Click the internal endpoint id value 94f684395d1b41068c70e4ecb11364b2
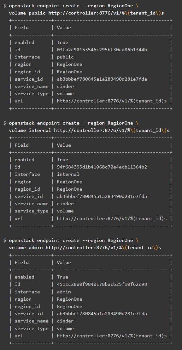The height and width of the screenshot is (350, 182). [102, 167]
